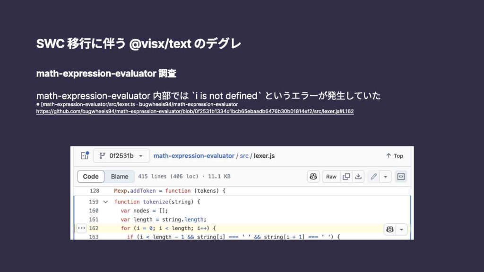Open Copilot dropdown arrow on line 162
This screenshot has height=272, width=484.
click(401, 229)
